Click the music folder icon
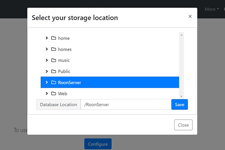The height and width of the screenshot is (150, 225). [x=54, y=60]
